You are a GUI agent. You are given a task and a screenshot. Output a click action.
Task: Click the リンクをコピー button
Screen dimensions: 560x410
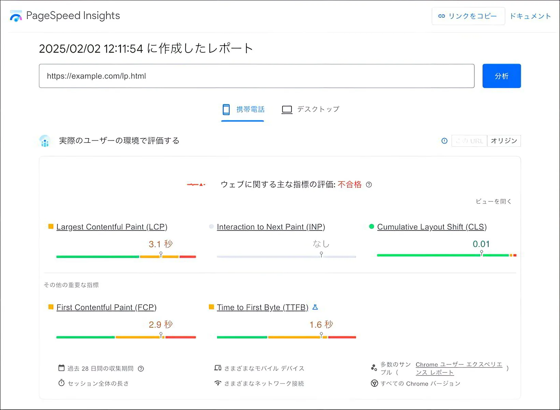tap(468, 16)
